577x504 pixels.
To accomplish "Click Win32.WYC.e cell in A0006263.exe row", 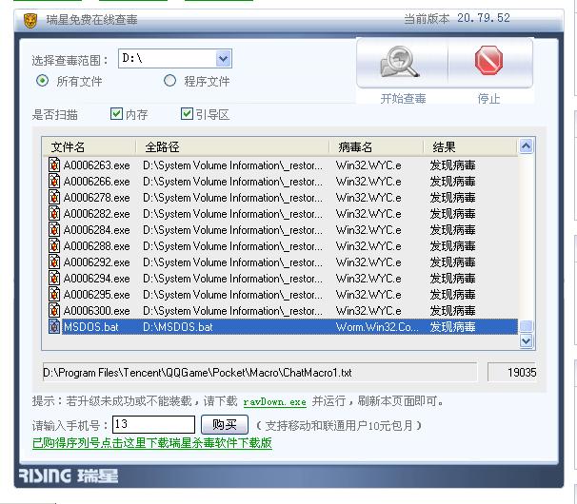I will tap(368, 165).
